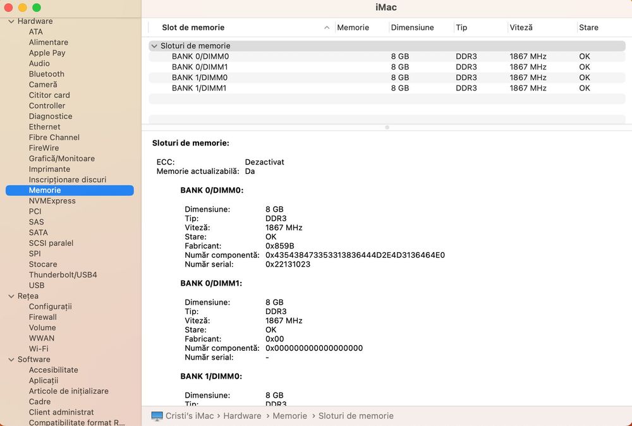632x426 pixels.
Task: Select the BANK 0/DIMM1 table row
Action: click(x=387, y=67)
